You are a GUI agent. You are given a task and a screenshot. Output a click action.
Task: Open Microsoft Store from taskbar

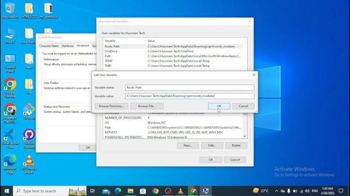[143, 191]
